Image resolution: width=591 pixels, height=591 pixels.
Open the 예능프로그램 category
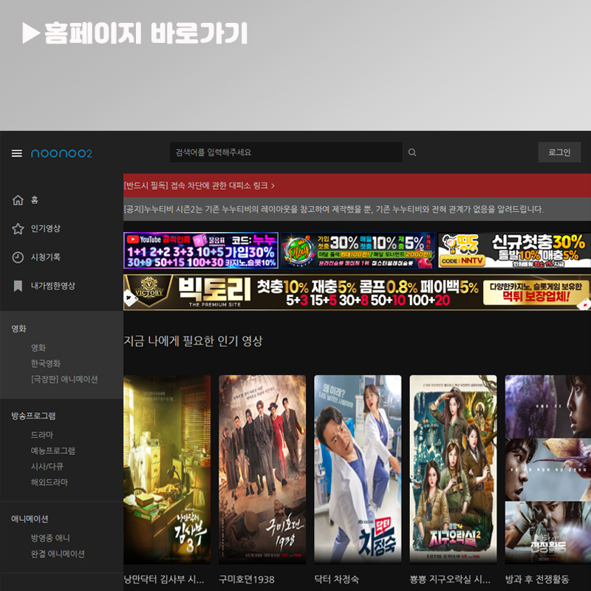pos(52,451)
